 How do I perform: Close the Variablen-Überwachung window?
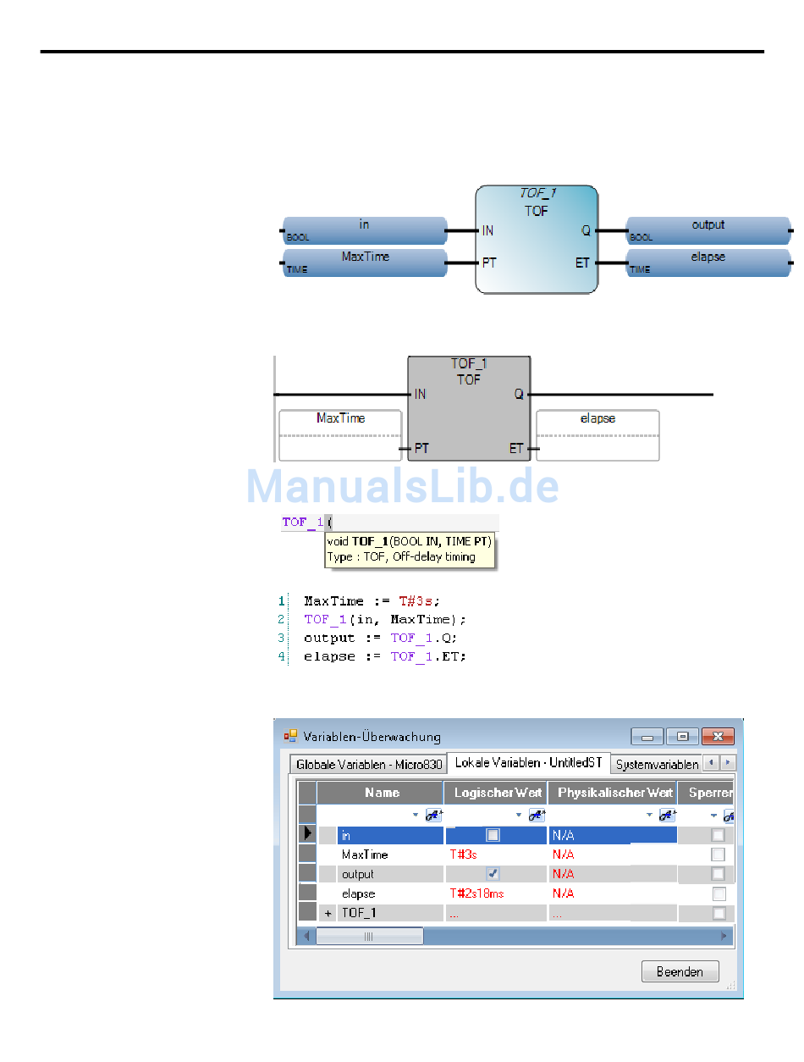[x=718, y=736]
